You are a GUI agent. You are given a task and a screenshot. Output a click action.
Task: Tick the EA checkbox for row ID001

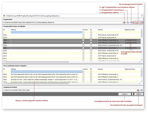[x=91, y=35]
